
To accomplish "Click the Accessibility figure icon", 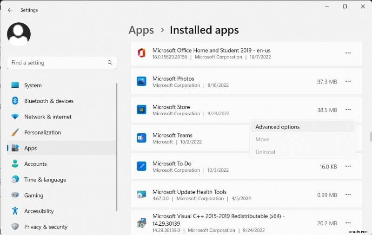I will [x=15, y=210].
